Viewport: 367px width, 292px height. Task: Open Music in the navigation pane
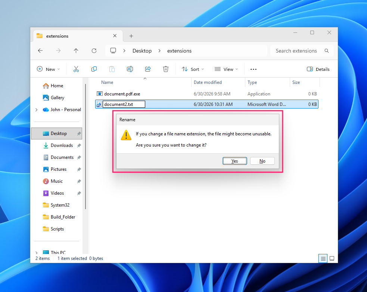(x=57, y=181)
